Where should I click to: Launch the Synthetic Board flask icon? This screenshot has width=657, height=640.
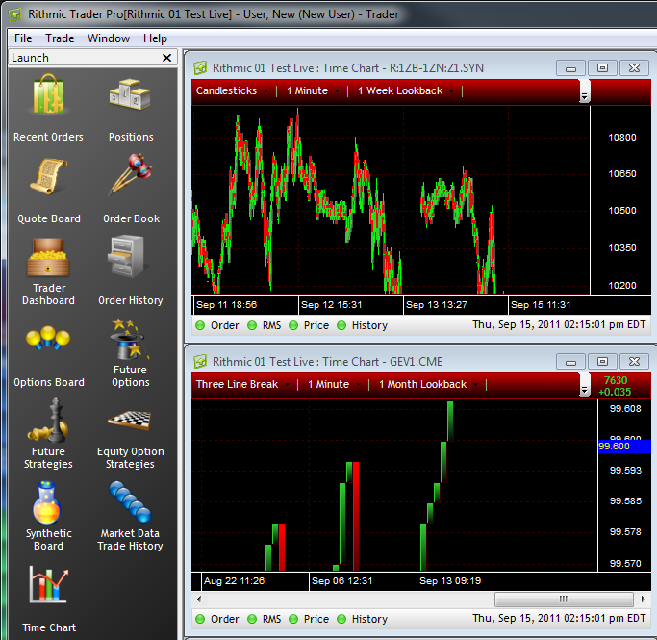point(47,503)
